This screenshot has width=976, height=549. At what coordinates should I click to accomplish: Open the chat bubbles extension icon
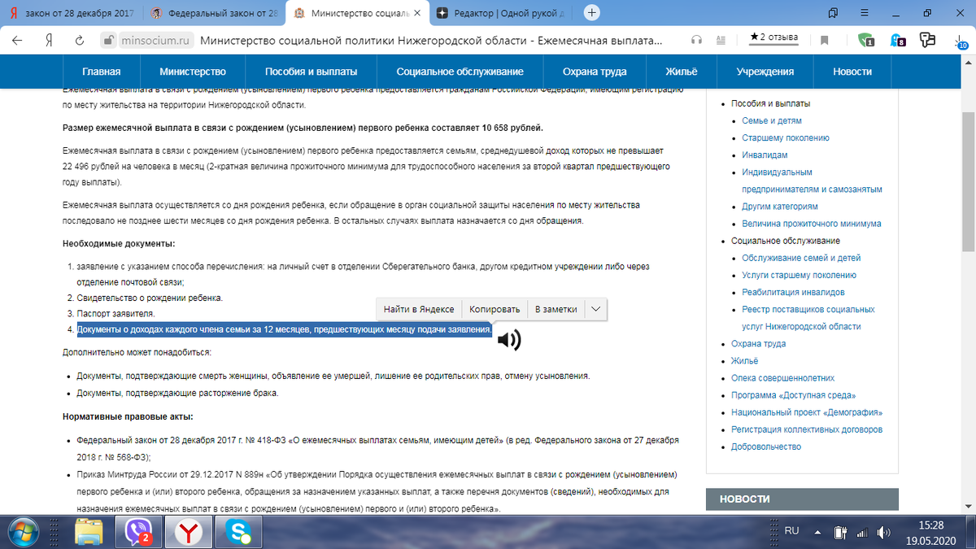click(x=927, y=39)
